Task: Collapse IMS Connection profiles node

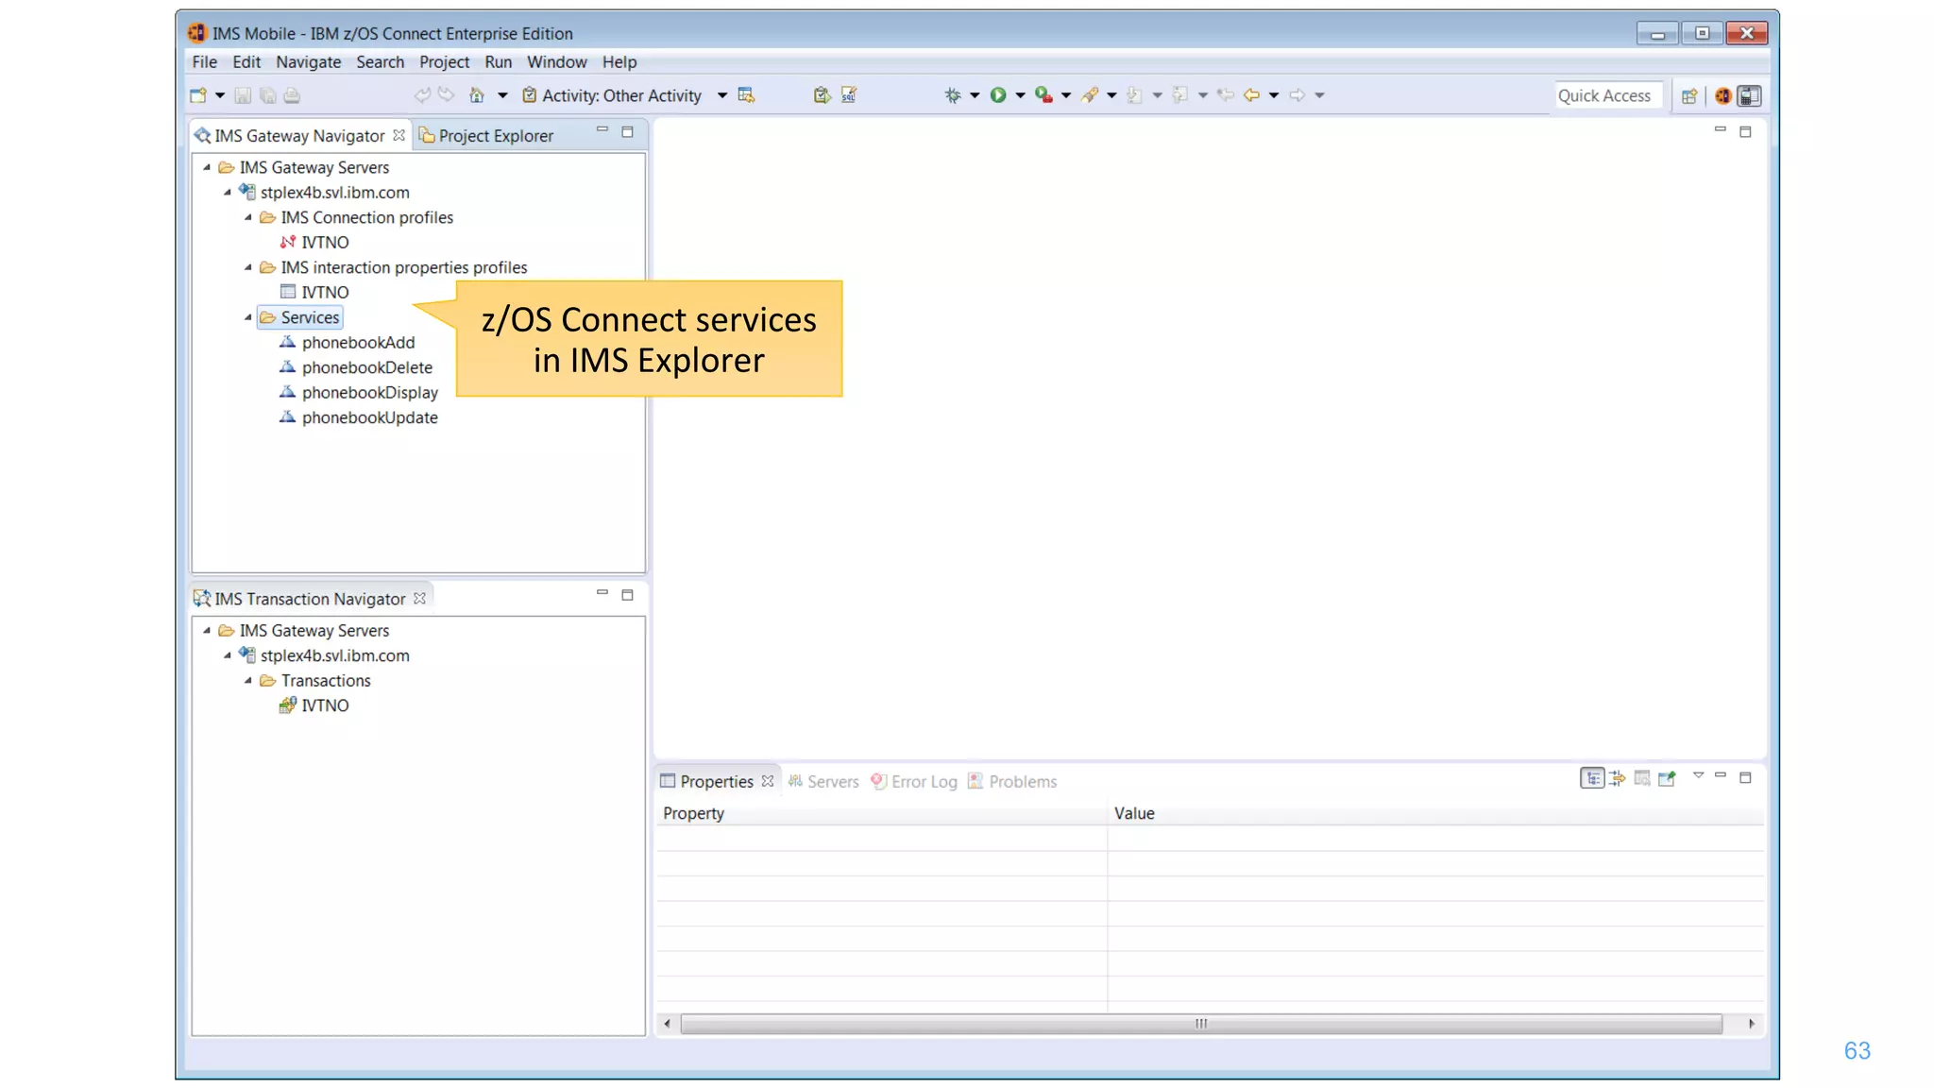Action: [248, 218]
